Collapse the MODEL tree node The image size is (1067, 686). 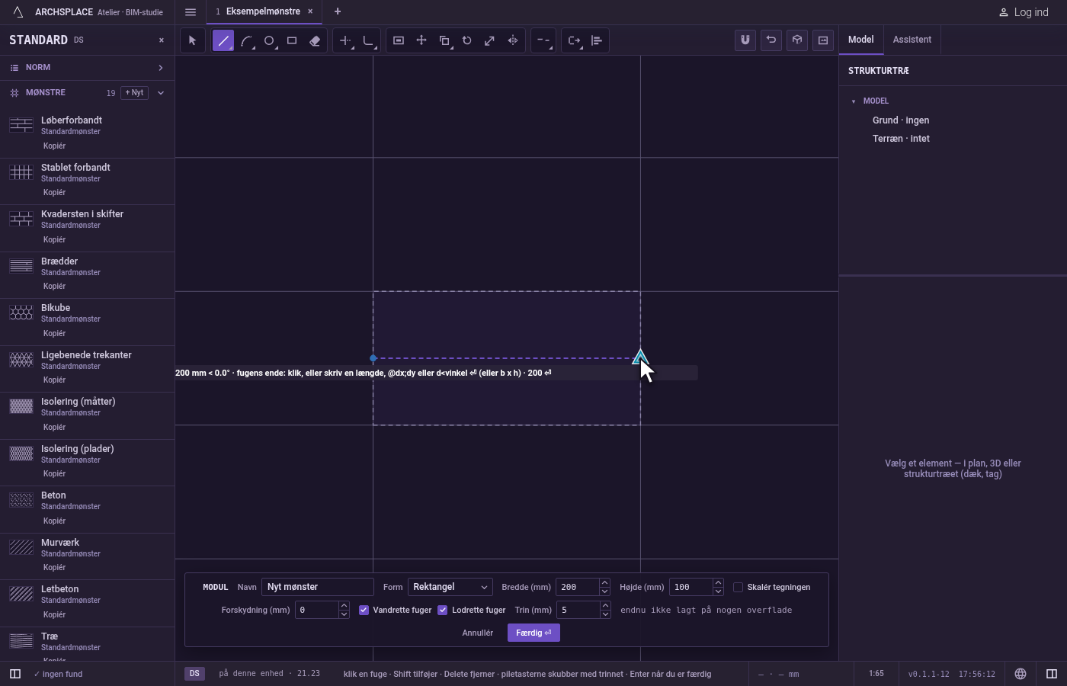854,101
